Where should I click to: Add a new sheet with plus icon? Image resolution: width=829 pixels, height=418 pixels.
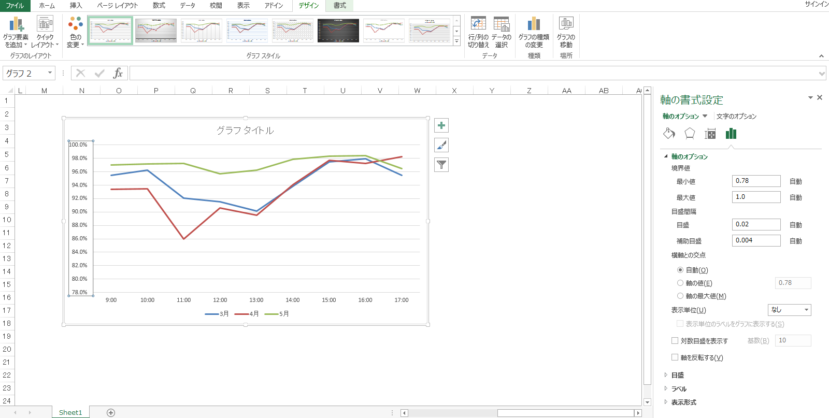pyautogui.click(x=111, y=413)
